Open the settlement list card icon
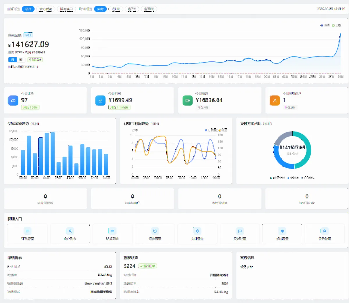The image size is (349, 303). click(113, 231)
